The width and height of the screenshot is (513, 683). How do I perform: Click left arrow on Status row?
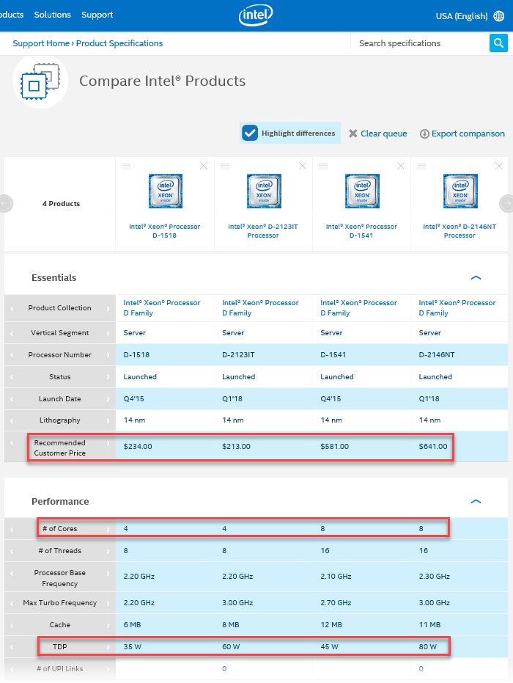(12, 377)
